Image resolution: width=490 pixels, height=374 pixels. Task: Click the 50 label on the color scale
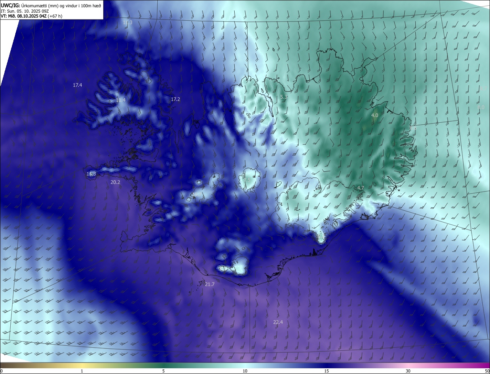[487, 371]
